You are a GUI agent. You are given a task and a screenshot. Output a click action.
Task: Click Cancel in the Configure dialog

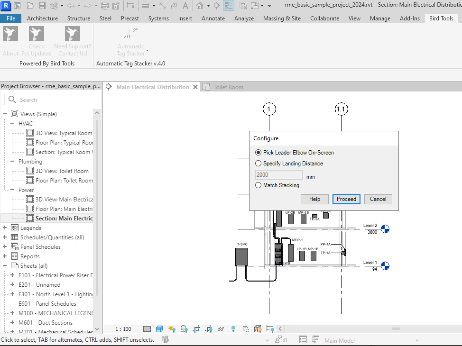378,199
